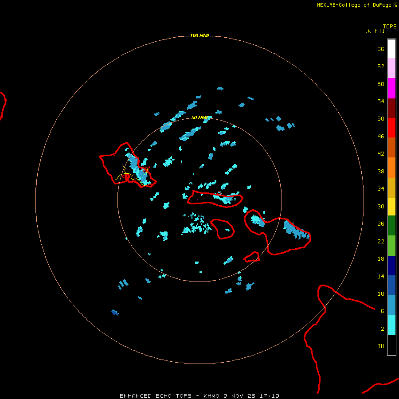Click the legend value 50

[381, 118]
